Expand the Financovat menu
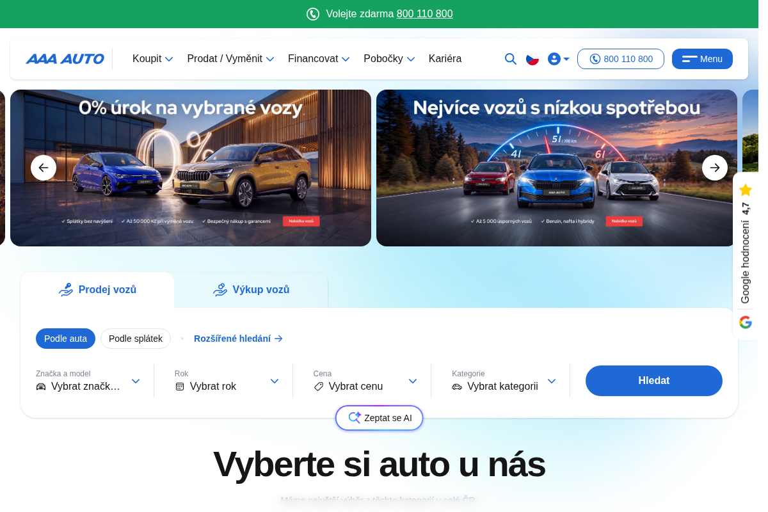The height and width of the screenshot is (512, 768). tap(319, 59)
